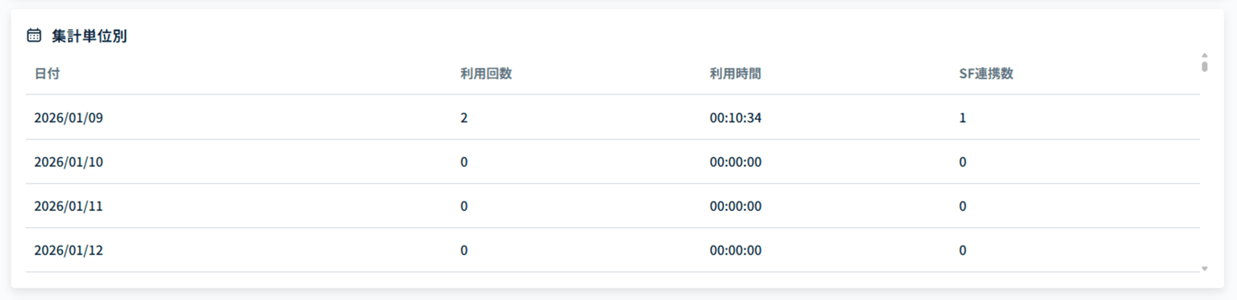Click the calendar icon beside 集計単位別
Screen dimensions: 1237x300
34,36
